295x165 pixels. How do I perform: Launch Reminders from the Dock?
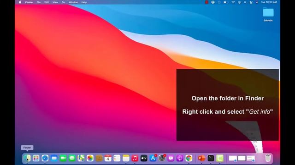click(x=117, y=158)
